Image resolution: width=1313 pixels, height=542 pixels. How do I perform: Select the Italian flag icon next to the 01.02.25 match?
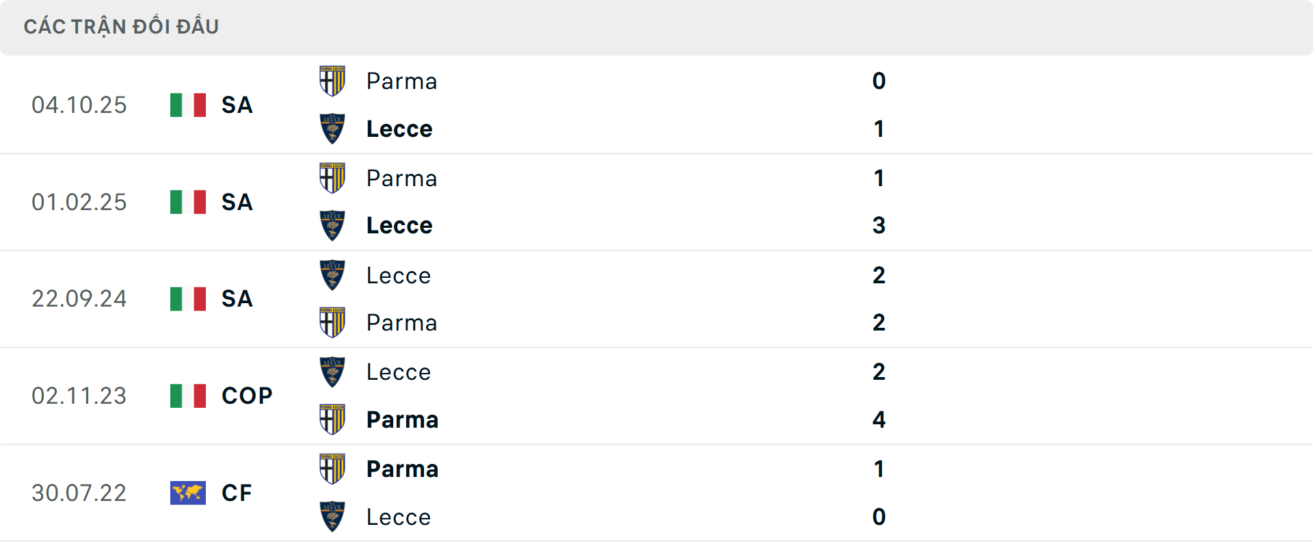point(187,202)
